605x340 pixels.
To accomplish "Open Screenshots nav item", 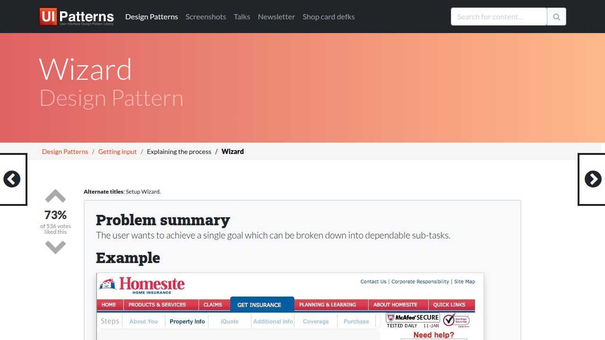I will [206, 17].
